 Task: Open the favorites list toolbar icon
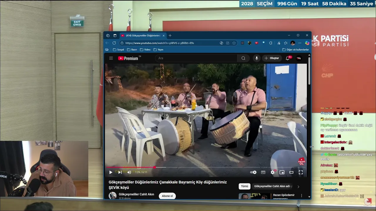tap(286, 43)
